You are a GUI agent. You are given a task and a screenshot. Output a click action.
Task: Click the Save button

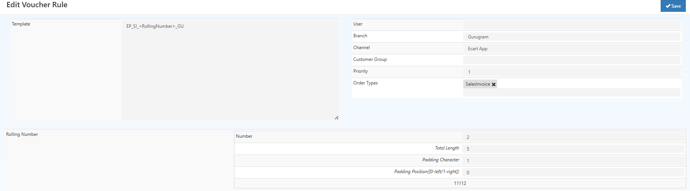673,6
